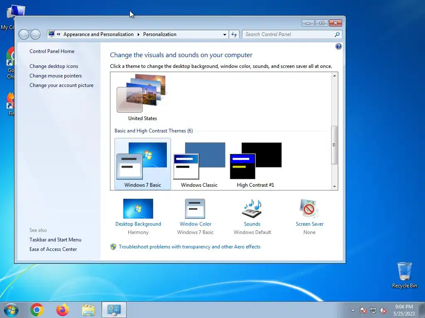The height and width of the screenshot is (318, 425).
Task: Click the Forward navigation button
Action: point(36,34)
